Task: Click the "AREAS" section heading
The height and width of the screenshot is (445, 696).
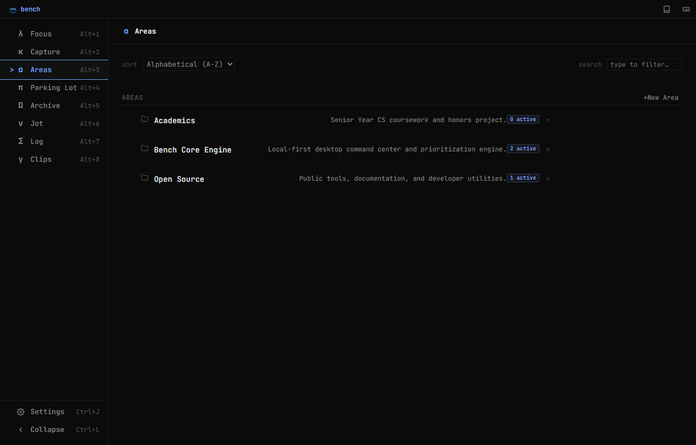Action: coord(133,98)
